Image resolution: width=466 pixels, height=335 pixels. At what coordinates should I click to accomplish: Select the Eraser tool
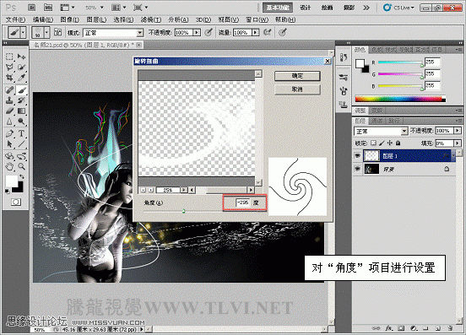9,111
